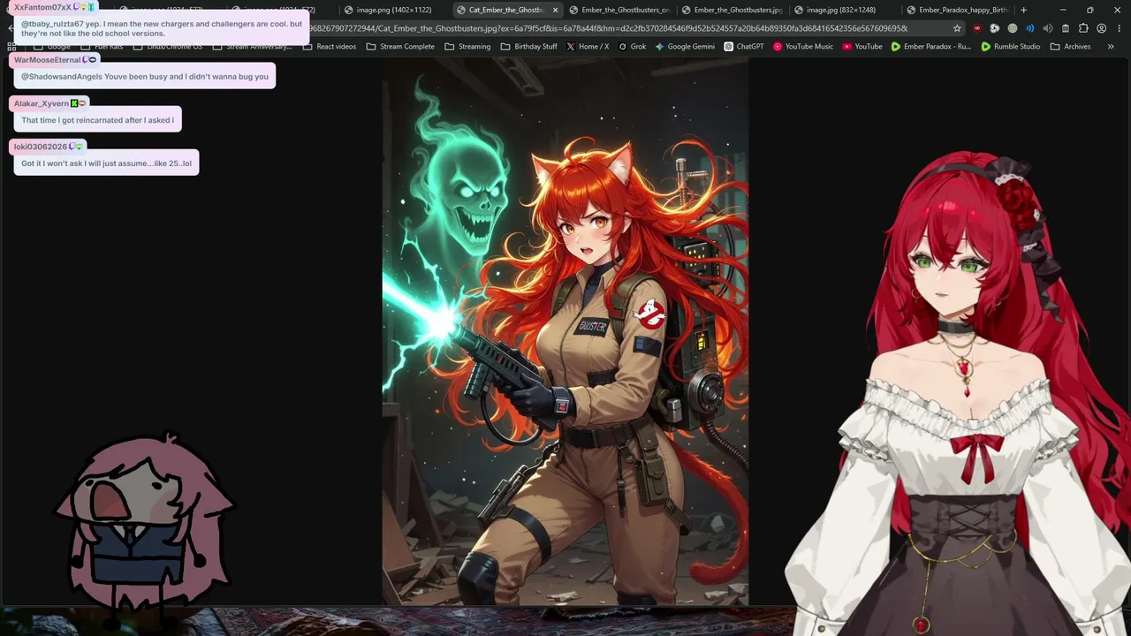1131x636 pixels.
Task: Open the Grok bookmark
Action: pyautogui.click(x=633, y=47)
